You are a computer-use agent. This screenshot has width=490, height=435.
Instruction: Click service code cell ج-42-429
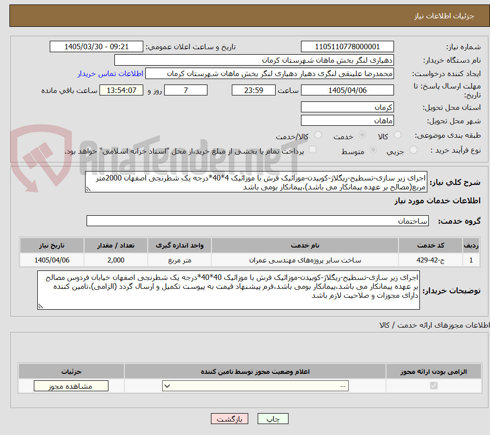[430, 260]
